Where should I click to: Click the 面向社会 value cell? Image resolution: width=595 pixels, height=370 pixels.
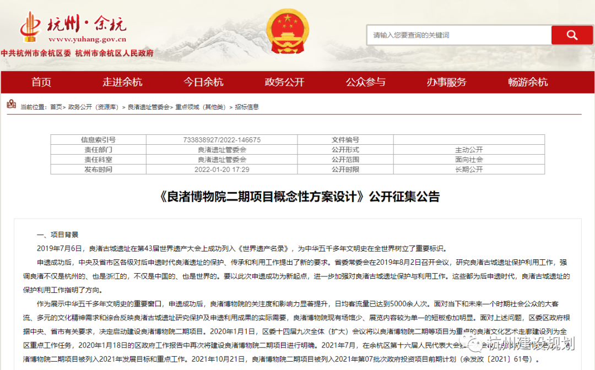[x=469, y=160]
